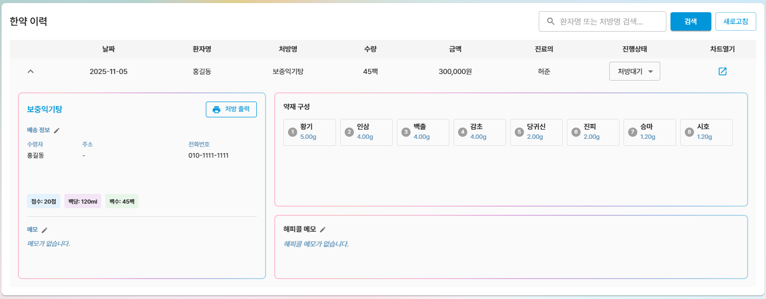Open the chart via 차트열기 icon
The width and height of the screenshot is (766, 299).
(x=722, y=71)
